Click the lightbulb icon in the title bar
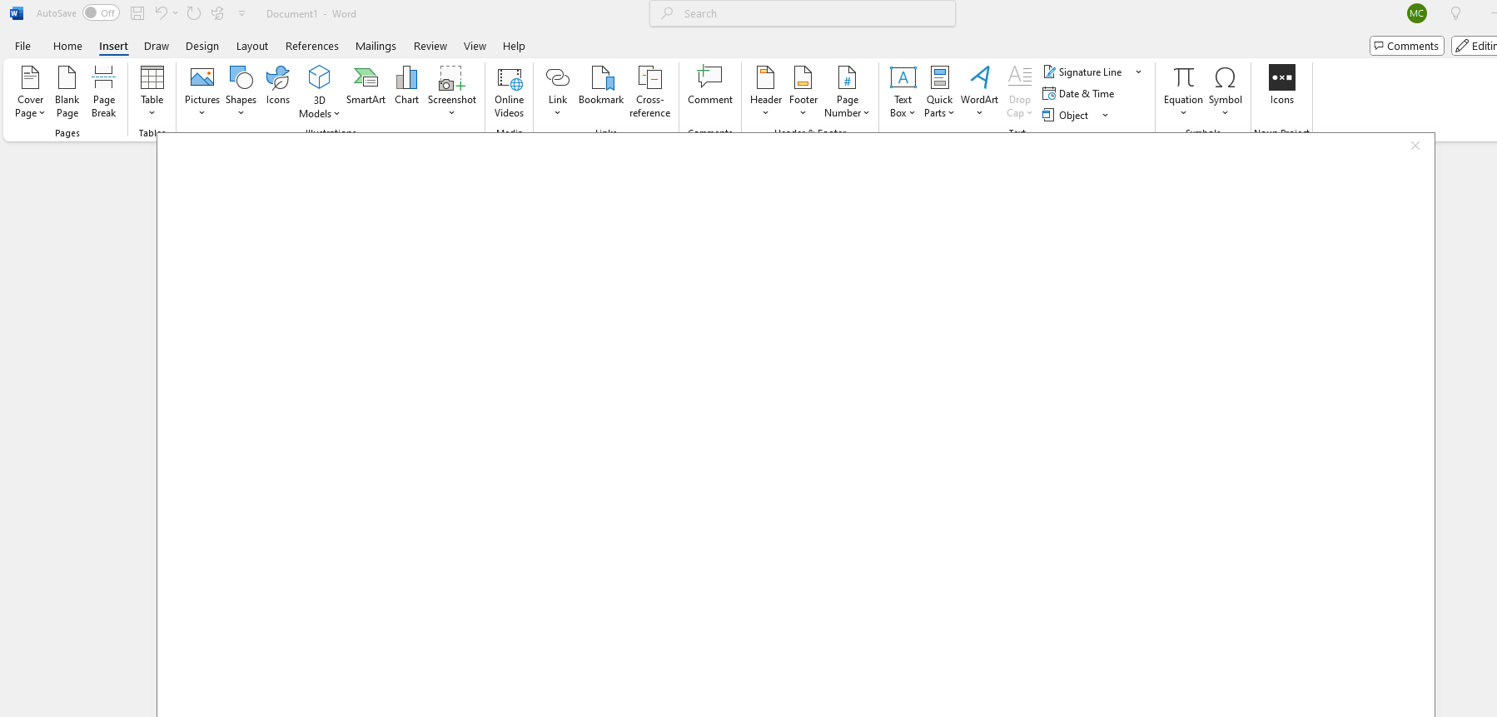Image resolution: width=1497 pixels, height=717 pixels. pyautogui.click(x=1455, y=13)
